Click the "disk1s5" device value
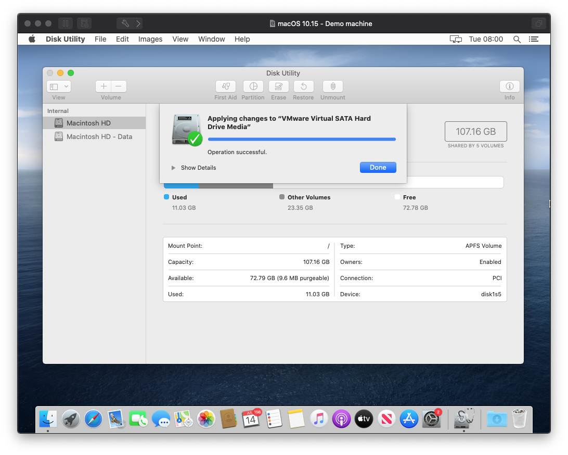Viewport: 568px width, 455px height. pyautogui.click(x=491, y=294)
